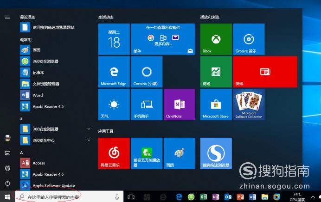
Task: Click the 'A' alphabet section header
Action: click(x=21, y=153)
